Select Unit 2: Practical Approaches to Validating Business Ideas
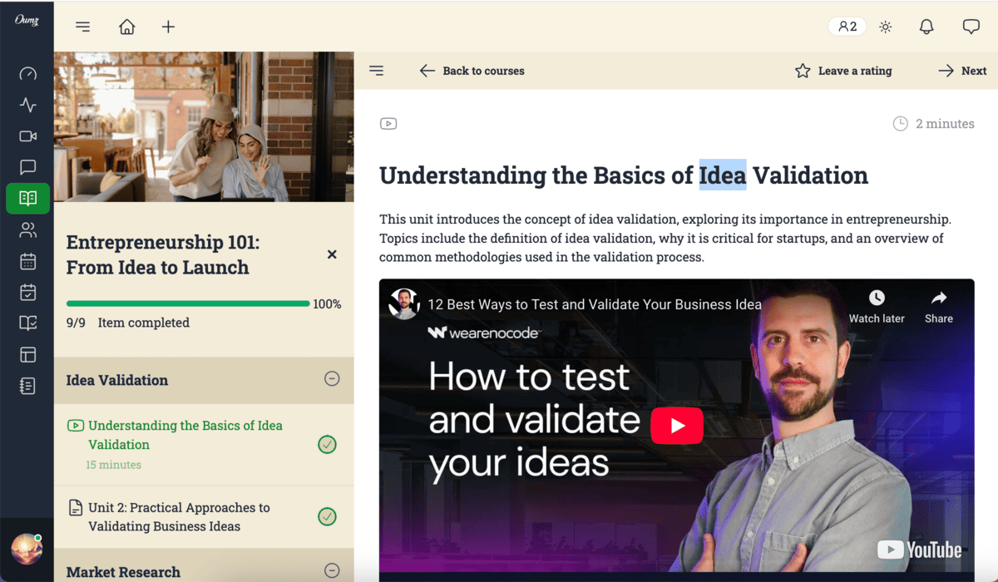This screenshot has width=998, height=582. click(179, 516)
